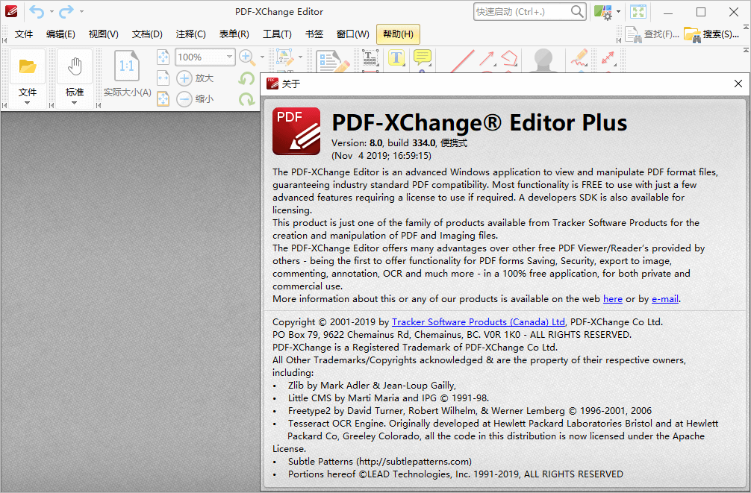751x493 pixels.
Task: Expand the undo history dropdown arrow
Action: coord(52,12)
